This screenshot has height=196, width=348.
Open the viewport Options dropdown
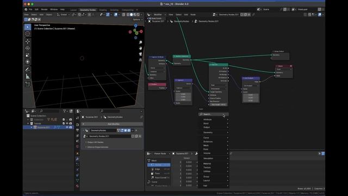[x=138, y=20]
